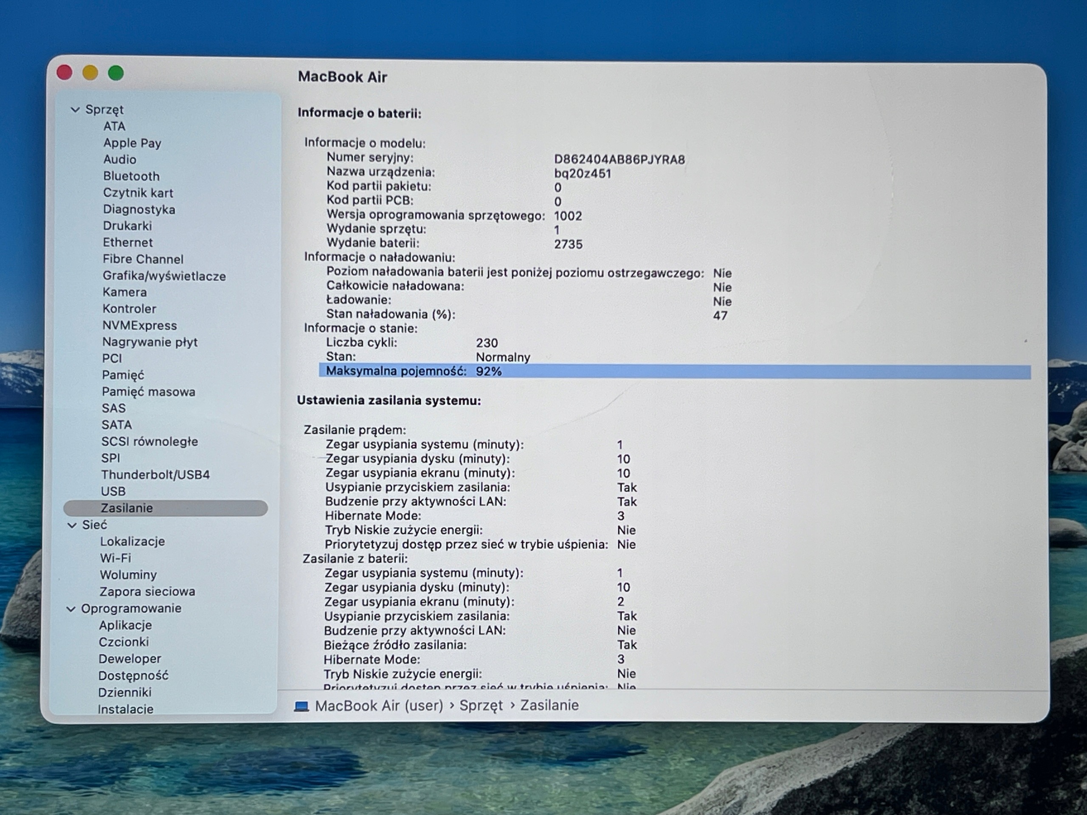The image size is (1087, 815).
Task: Click the Zasilanie z baterii subheading
Action: pos(355,559)
